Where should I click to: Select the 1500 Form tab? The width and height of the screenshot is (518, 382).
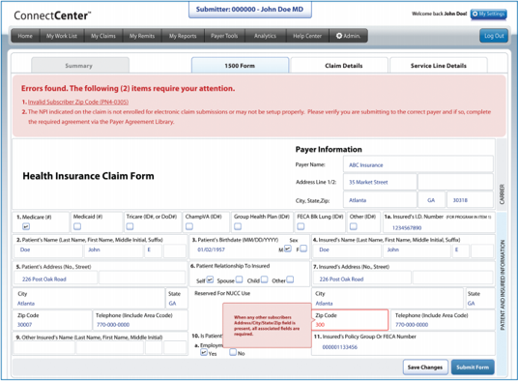pos(240,66)
